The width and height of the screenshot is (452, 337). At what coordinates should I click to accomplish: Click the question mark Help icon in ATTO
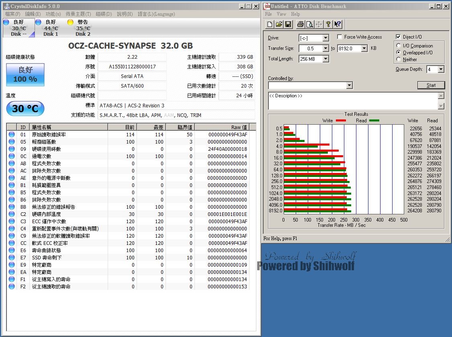[x=328, y=24]
